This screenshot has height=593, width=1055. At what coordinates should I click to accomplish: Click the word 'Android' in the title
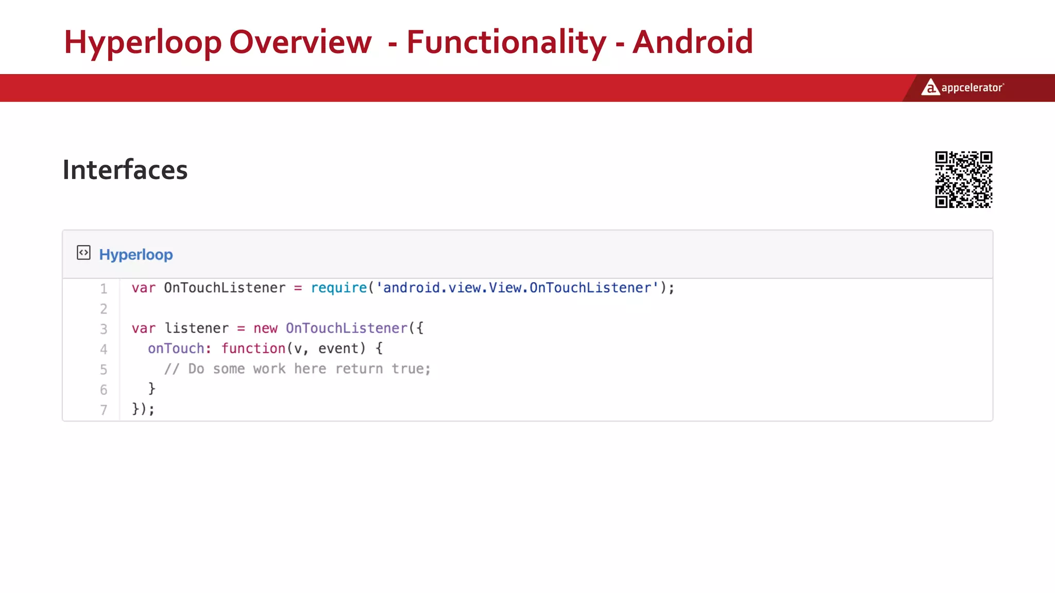[x=692, y=42]
